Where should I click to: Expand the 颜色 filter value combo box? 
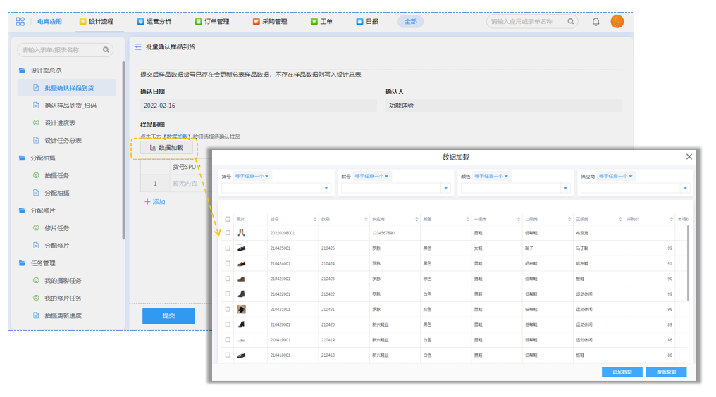(565, 188)
